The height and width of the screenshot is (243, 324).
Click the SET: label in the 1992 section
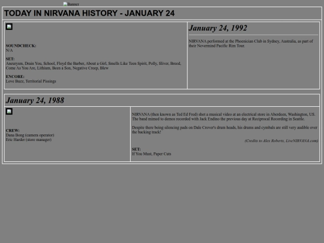click(10, 59)
